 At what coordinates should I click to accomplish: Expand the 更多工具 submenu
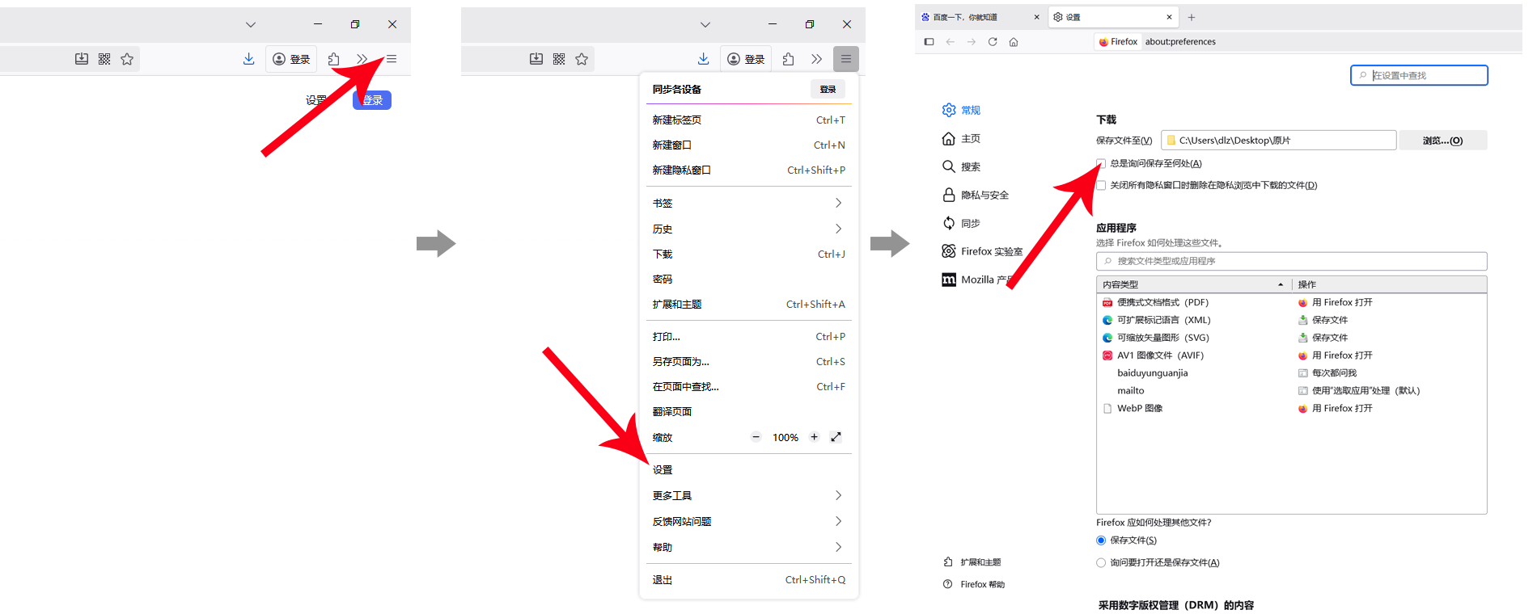748,495
